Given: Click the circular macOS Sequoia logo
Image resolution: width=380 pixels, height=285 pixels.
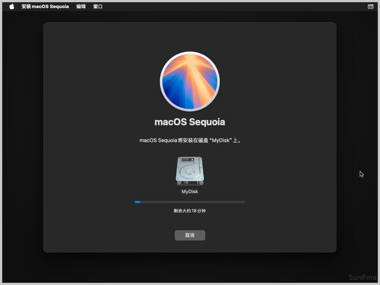Looking at the screenshot, I should coord(190,82).
